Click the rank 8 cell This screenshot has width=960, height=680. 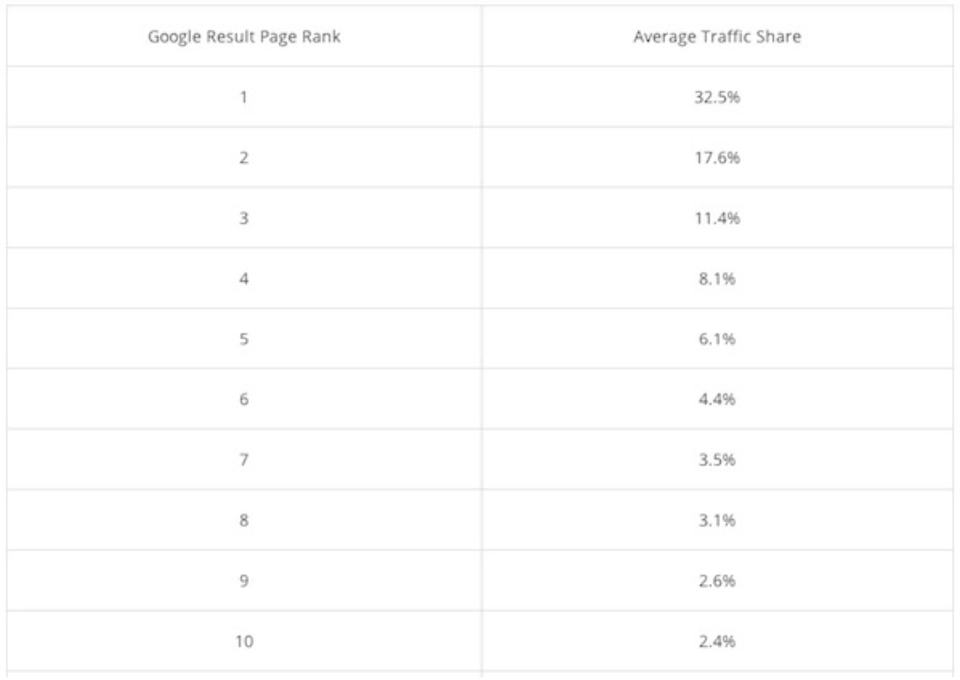244,520
